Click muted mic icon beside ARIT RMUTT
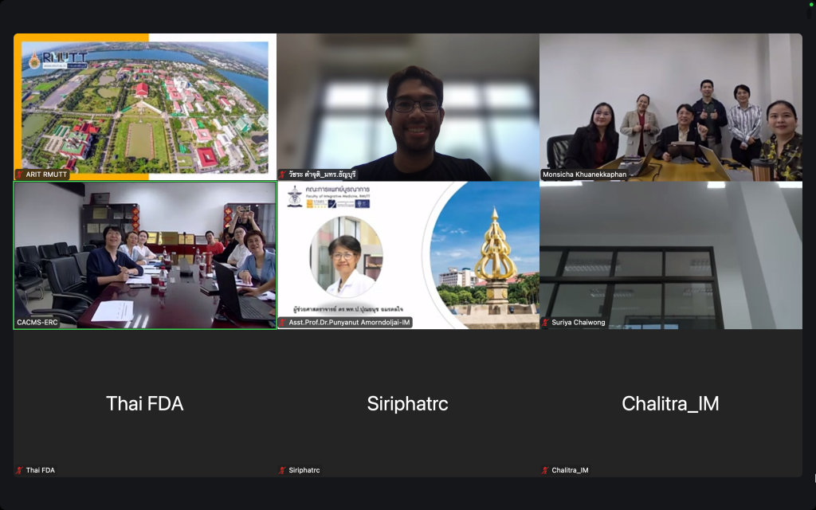Viewport: 816px width, 510px height. [x=20, y=175]
